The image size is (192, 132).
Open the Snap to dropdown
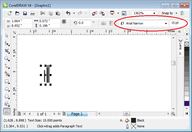pyautogui.click(x=176, y=13)
